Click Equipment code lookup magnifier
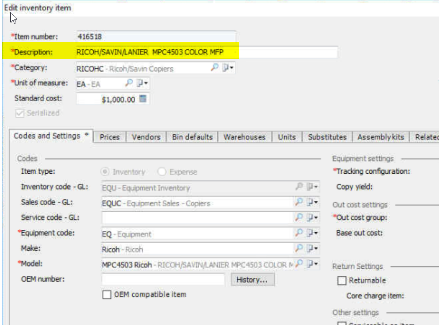 click(x=299, y=233)
